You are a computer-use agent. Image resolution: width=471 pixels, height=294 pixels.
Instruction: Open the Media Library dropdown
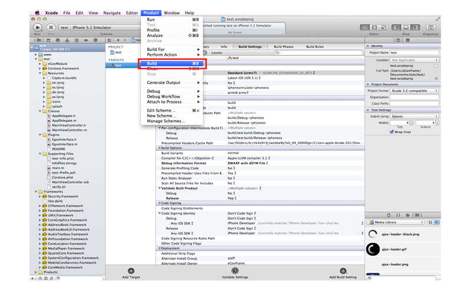click(396, 222)
